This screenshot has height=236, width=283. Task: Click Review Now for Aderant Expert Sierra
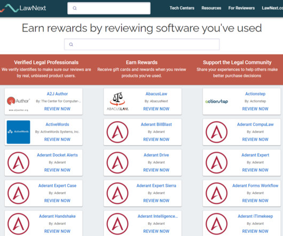[156, 201]
